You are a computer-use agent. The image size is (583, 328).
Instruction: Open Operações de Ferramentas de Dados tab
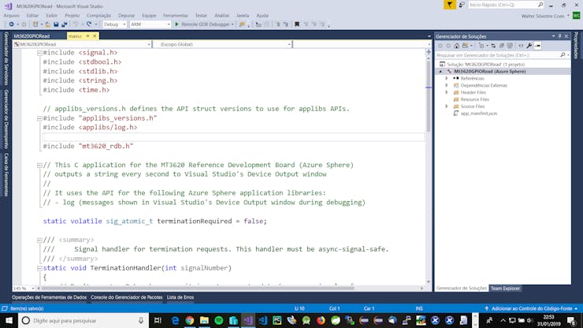coord(49,297)
